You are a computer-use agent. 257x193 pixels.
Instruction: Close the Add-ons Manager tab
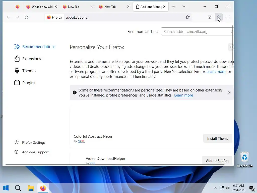[164, 7]
